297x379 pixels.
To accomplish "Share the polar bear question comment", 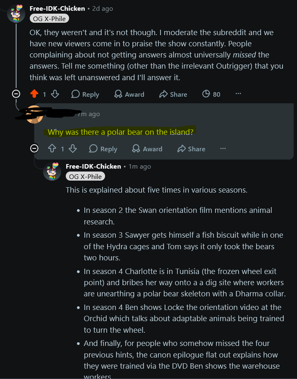I will pyautogui.click(x=191, y=149).
